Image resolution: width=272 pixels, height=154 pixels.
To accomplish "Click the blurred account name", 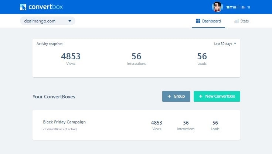I will click(238, 7).
